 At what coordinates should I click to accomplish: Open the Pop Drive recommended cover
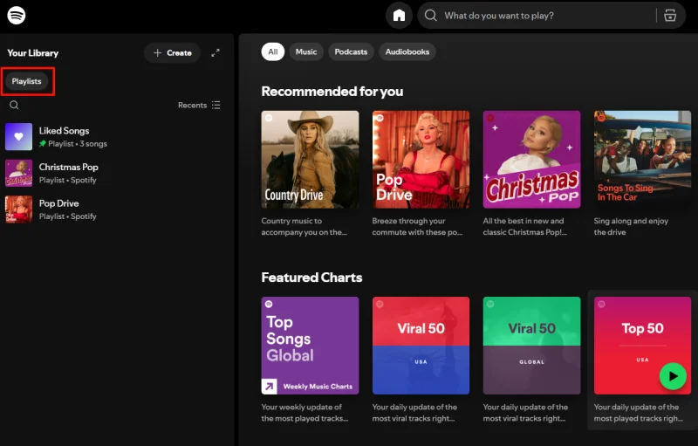pos(421,160)
